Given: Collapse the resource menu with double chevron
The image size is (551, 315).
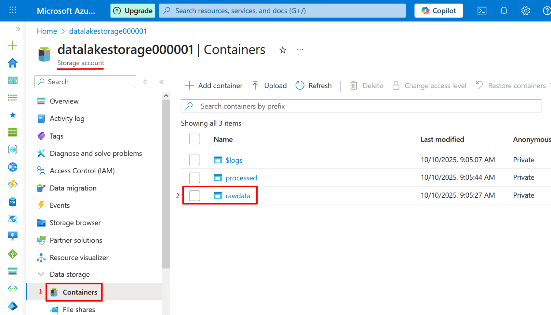Looking at the screenshot, I should 161,82.
